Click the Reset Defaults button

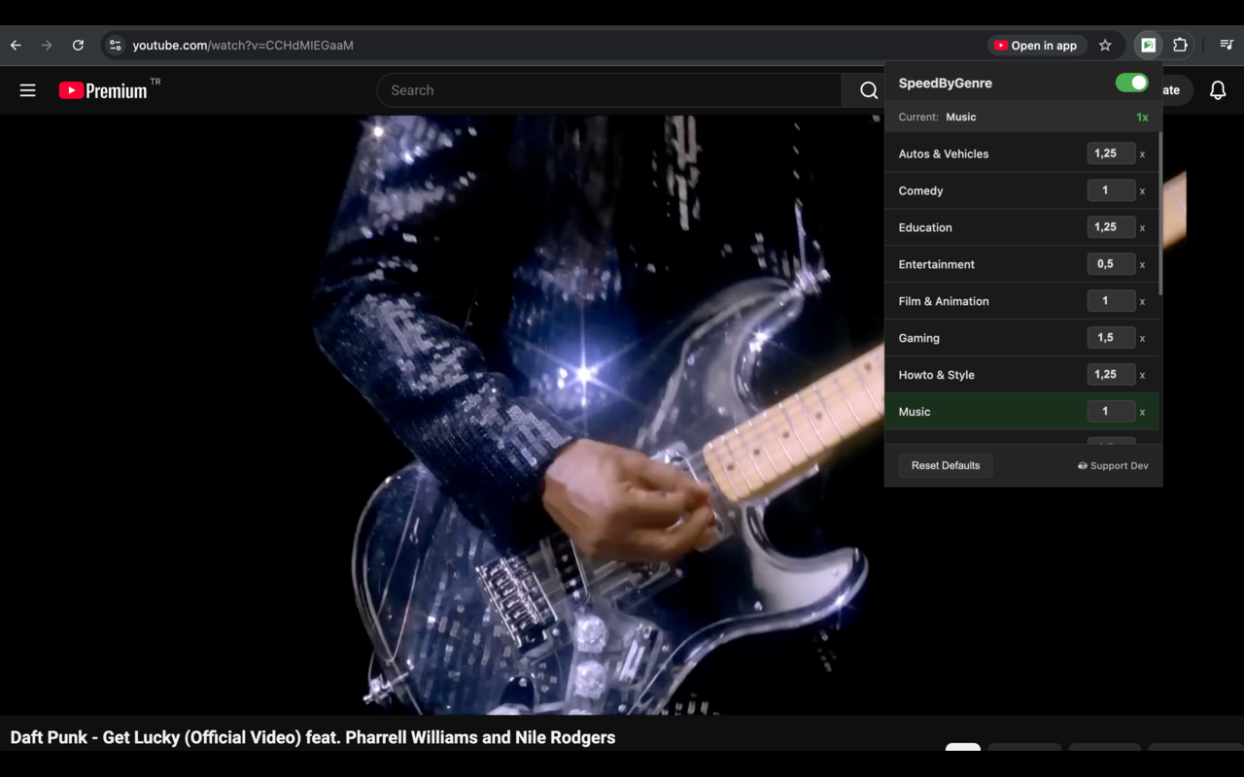click(x=945, y=465)
